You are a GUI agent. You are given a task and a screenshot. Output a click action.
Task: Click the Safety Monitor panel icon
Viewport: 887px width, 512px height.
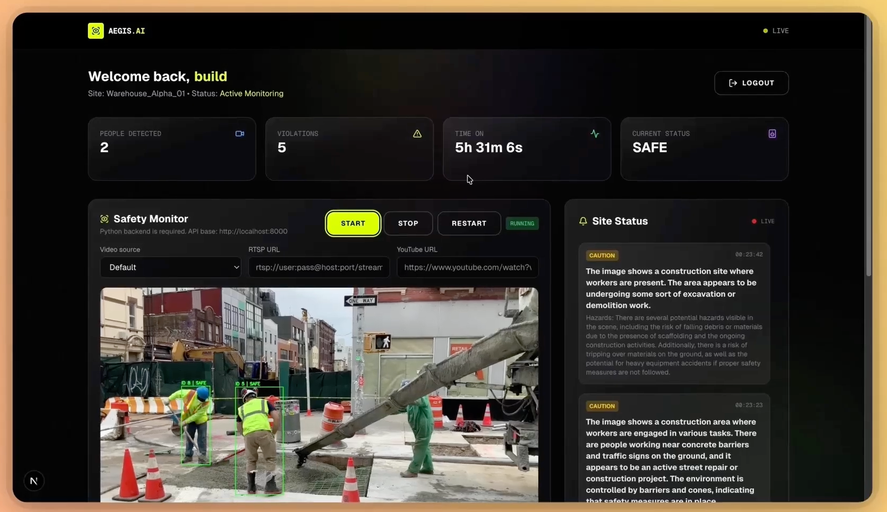pyautogui.click(x=104, y=219)
